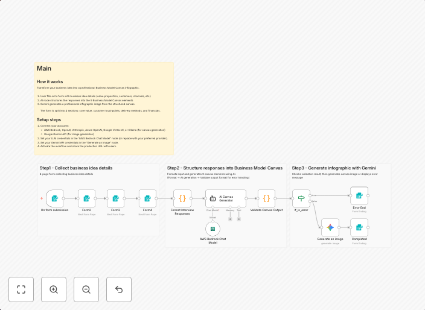Click the AWS Bedrock Chat Model label
The image size is (425, 310).
click(212, 241)
